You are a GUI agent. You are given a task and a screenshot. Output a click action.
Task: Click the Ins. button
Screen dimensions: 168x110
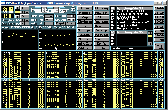pos(25,8)
